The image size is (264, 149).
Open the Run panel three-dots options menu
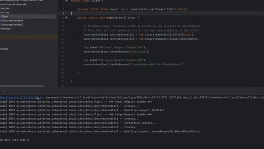pyautogui.click(x=3, y=91)
